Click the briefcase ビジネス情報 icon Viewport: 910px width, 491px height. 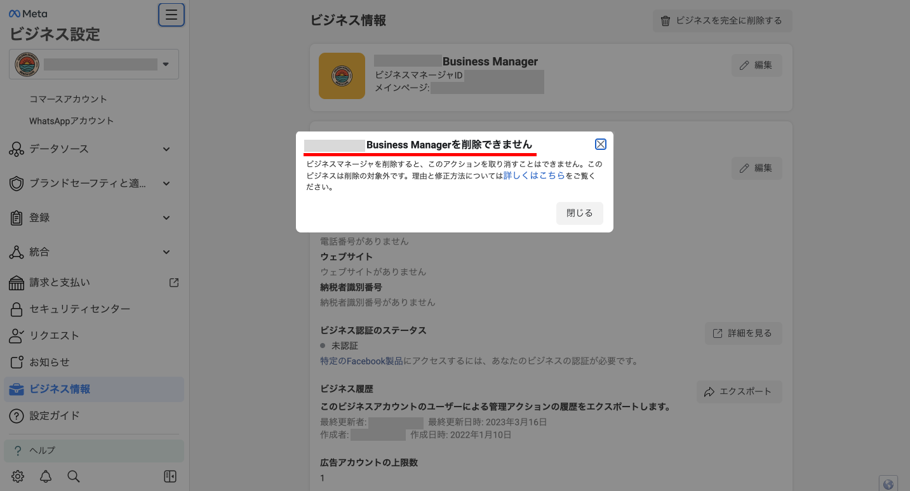[17, 389]
